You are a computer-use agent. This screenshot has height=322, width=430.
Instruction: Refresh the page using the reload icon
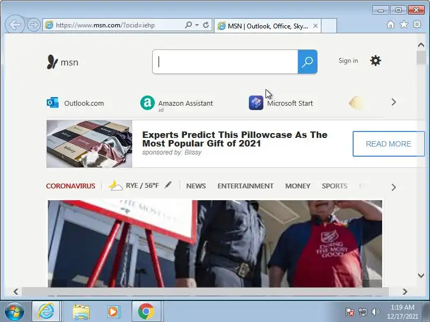tap(206, 25)
